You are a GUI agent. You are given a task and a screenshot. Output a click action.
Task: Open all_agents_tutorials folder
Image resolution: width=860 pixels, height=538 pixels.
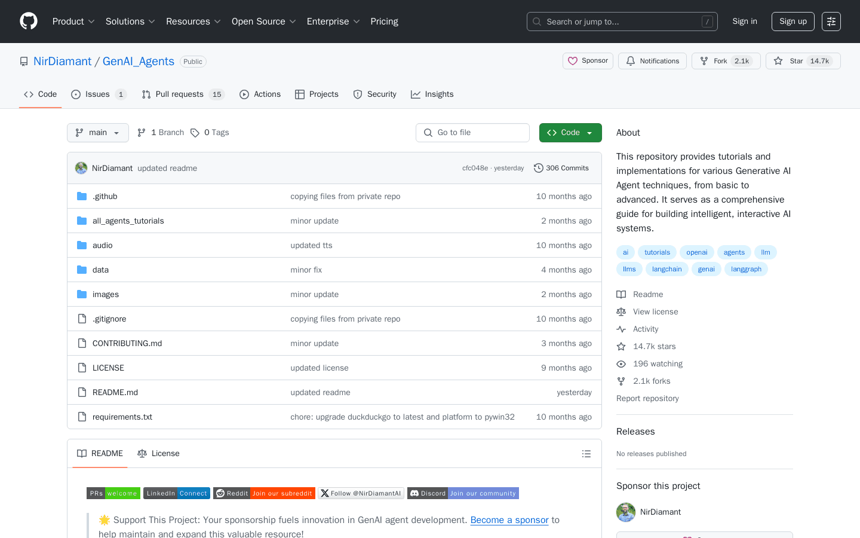click(128, 221)
